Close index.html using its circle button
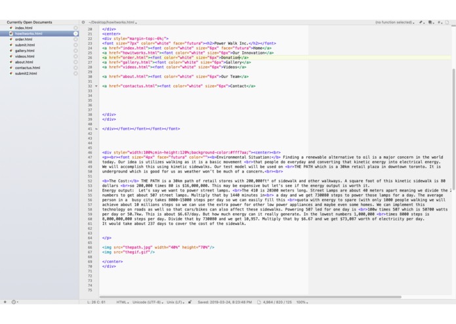The image size is (456, 324). (75, 28)
